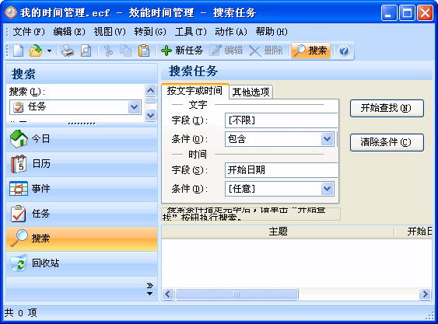Expand the [任意] time condition dropdown
Viewport: 438px width, 324px height.
click(x=327, y=189)
